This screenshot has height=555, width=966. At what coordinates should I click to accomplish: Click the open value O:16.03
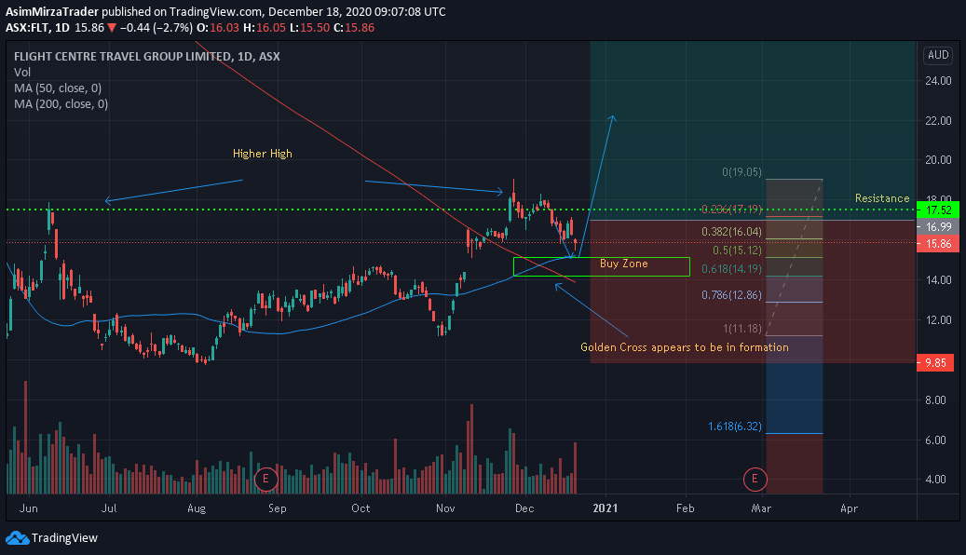(x=219, y=28)
